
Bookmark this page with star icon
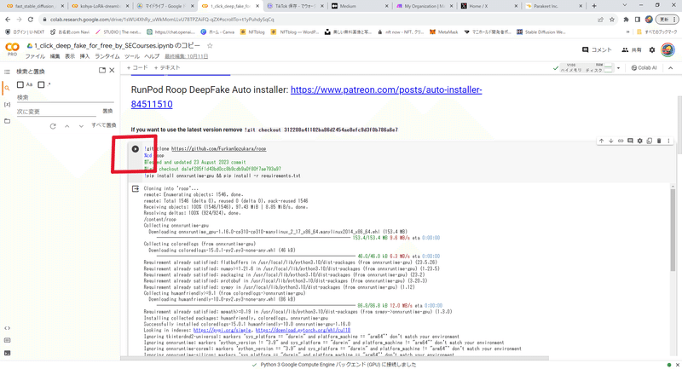pos(612,20)
